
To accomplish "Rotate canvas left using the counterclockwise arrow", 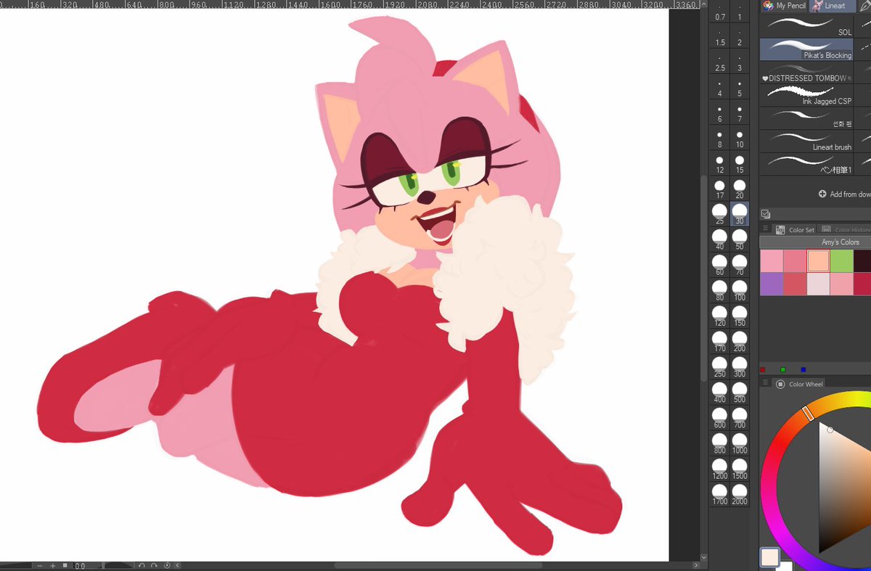I will pos(142,565).
